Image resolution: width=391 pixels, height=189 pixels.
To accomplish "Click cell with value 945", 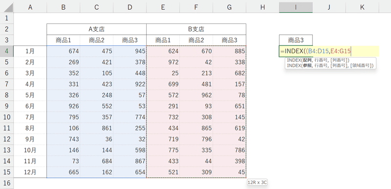I will click(130, 51).
